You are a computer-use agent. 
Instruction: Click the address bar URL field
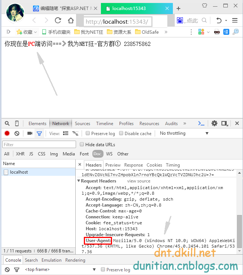tap(118, 21)
